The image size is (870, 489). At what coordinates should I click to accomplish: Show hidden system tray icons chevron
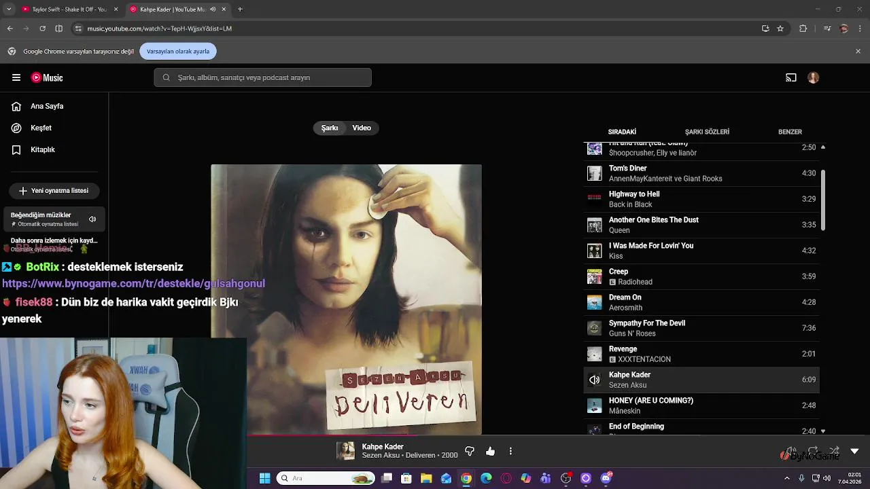(787, 478)
